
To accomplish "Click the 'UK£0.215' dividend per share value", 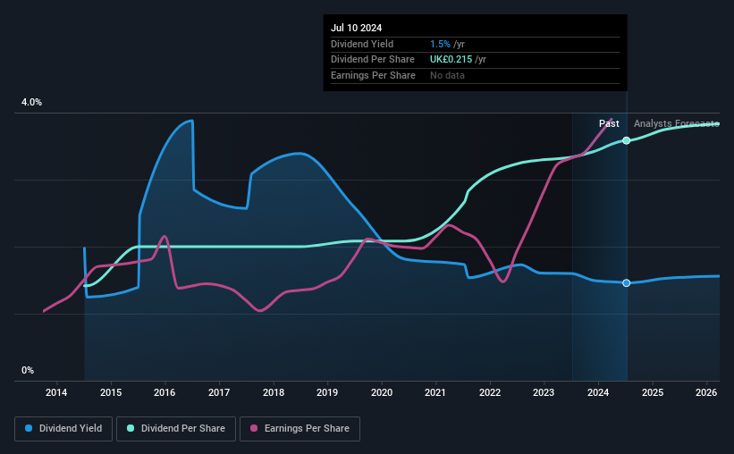I will tap(451, 60).
